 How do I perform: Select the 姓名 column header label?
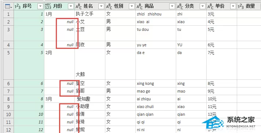[88, 6]
